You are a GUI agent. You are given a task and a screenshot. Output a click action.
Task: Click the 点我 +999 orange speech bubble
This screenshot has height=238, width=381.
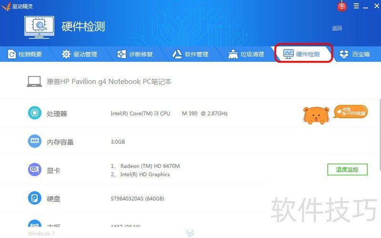pyautogui.click(x=351, y=112)
